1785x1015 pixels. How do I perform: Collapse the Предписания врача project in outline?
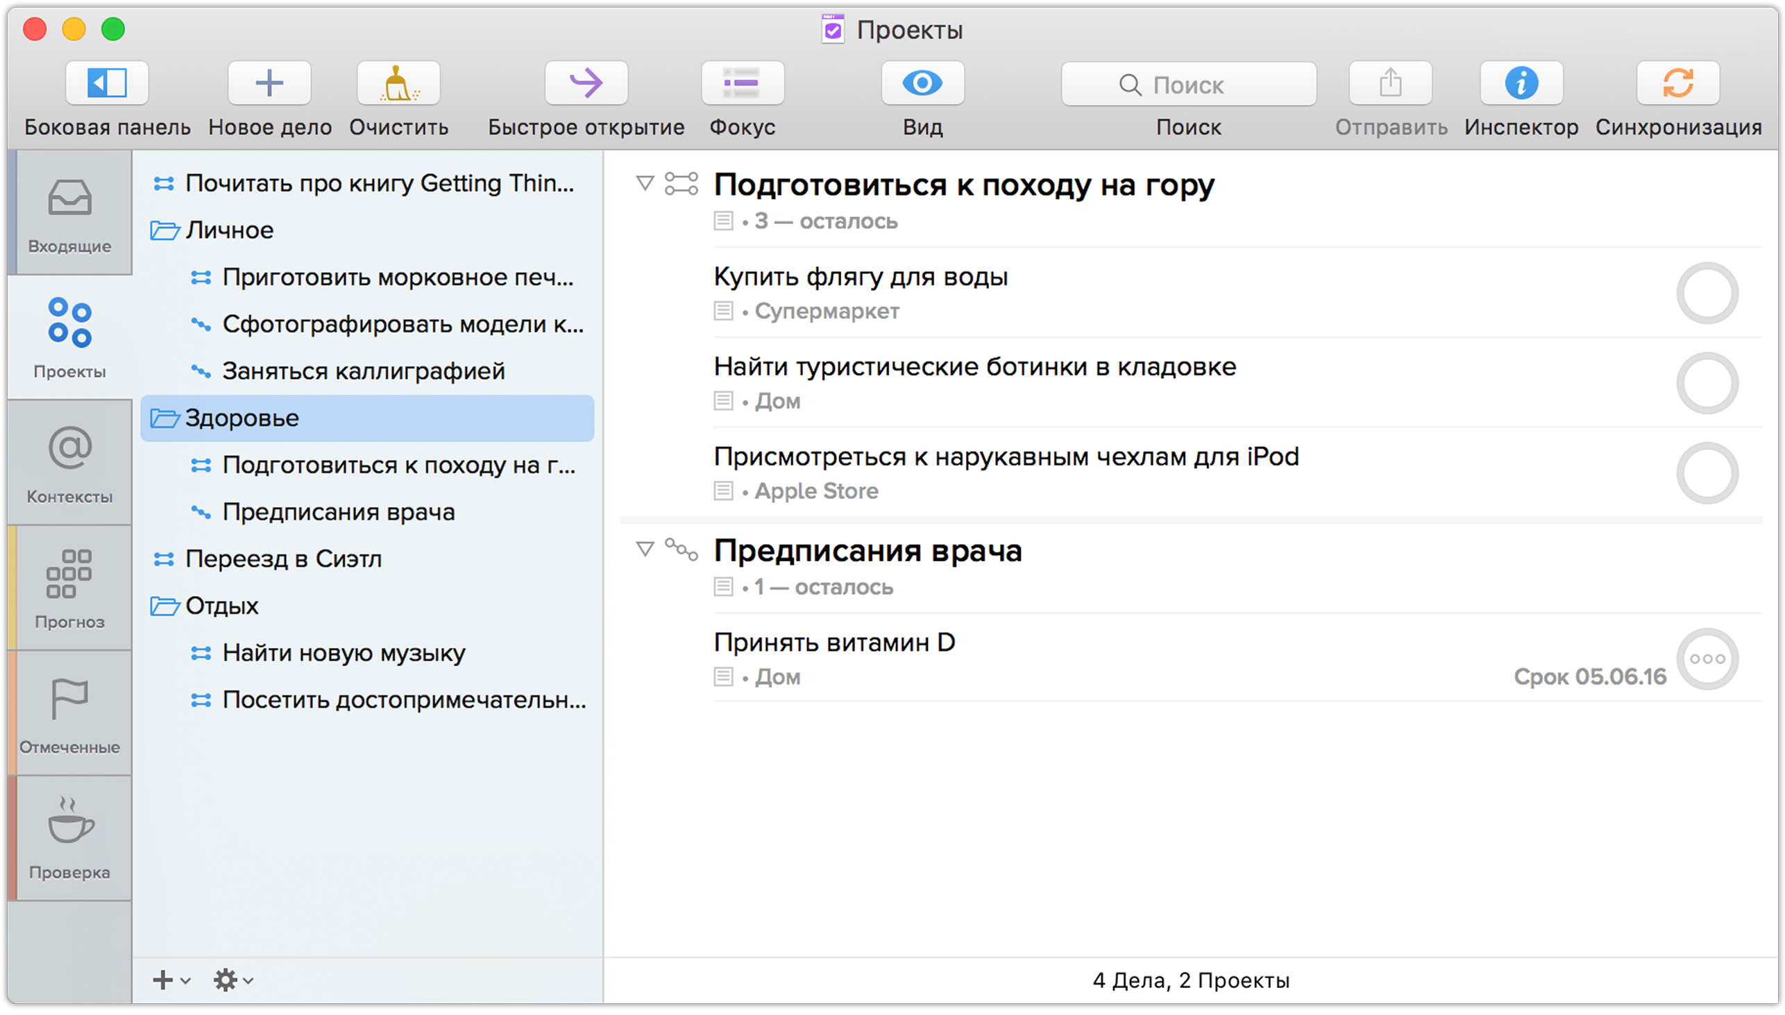pyautogui.click(x=645, y=549)
